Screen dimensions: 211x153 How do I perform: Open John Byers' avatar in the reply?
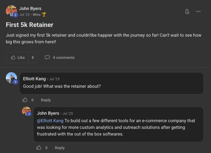pos(26,111)
